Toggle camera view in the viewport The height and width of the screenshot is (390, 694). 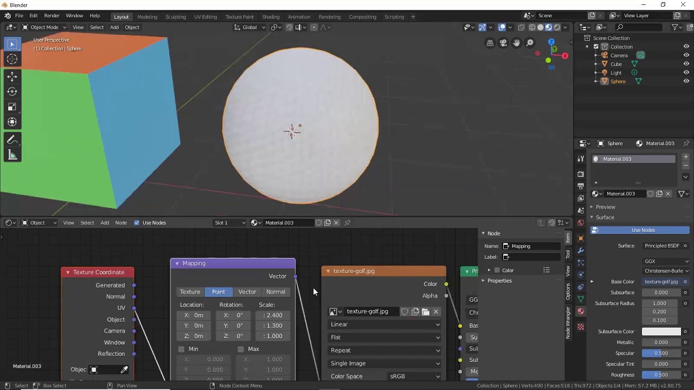[503, 43]
